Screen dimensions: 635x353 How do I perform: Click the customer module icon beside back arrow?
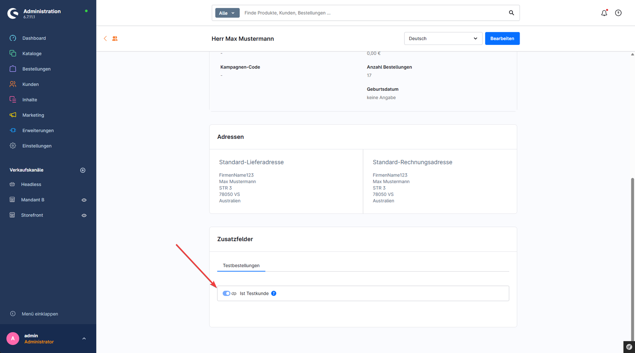115,38
